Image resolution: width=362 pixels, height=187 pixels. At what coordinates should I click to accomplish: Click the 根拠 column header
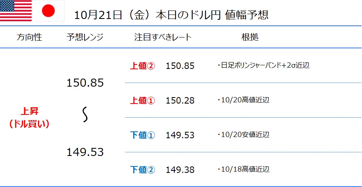tap(250, 37)
